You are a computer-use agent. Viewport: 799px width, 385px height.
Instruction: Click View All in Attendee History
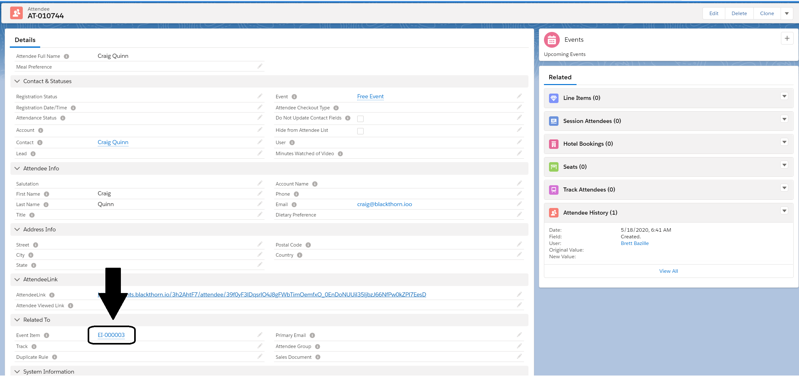(668, 271)
